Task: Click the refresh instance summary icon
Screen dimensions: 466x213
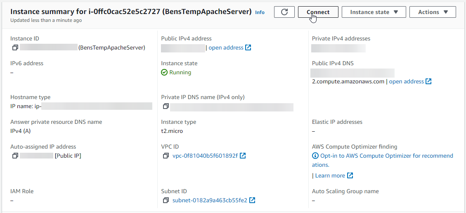Action: 284,12
